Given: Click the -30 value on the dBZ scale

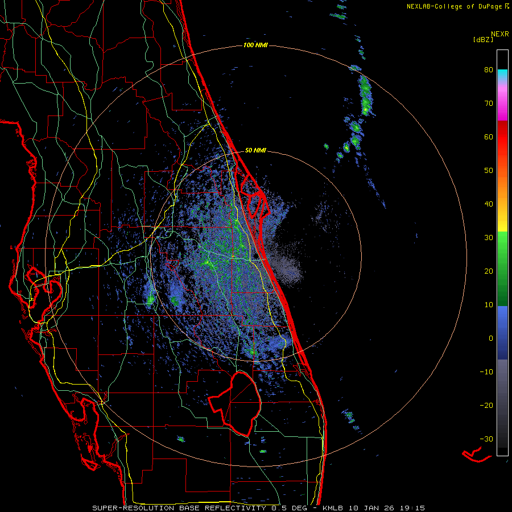Looking at the screenshot, I should point(486,439).
